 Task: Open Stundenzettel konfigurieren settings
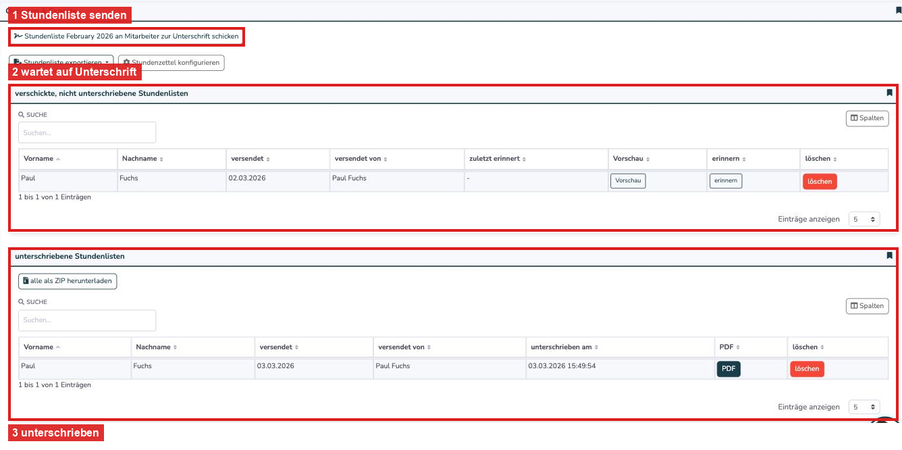(171, 62)
